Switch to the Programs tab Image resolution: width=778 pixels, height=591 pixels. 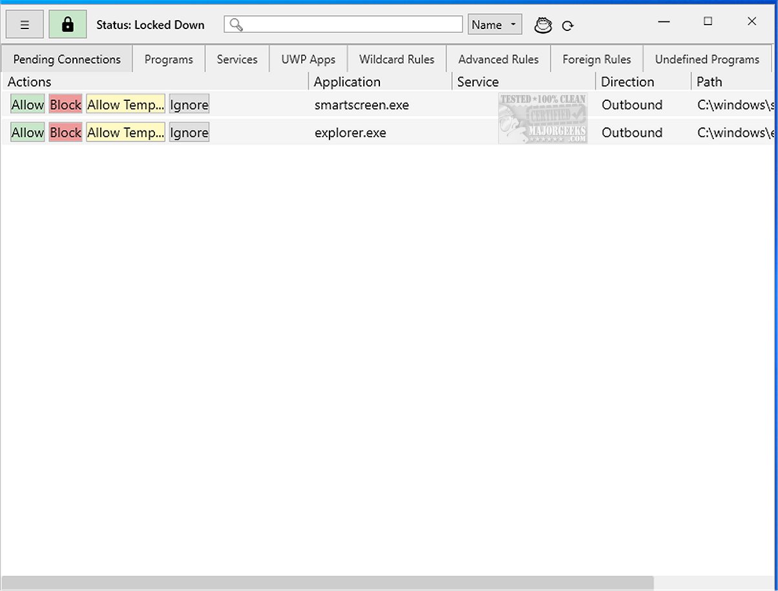169,59
